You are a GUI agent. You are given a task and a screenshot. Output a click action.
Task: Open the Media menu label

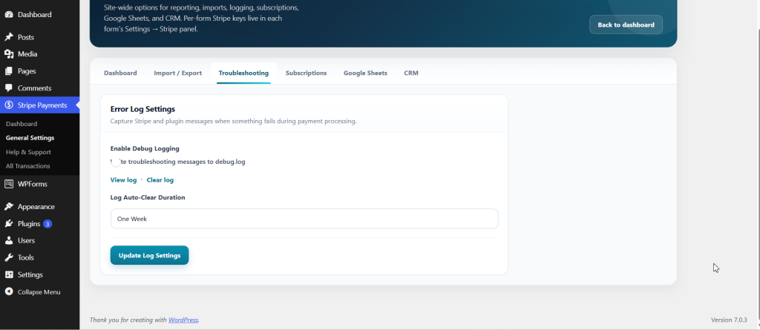pyautogui.click(x=27, y=54)
